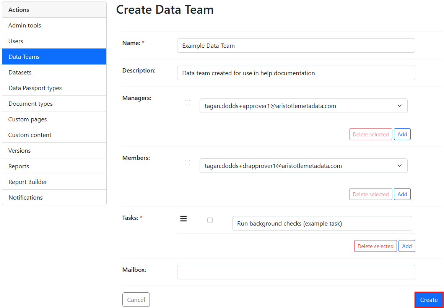Go to Users in Actions menu
Image resolution: width=444 pixels, height=308 pixels.
54,41
